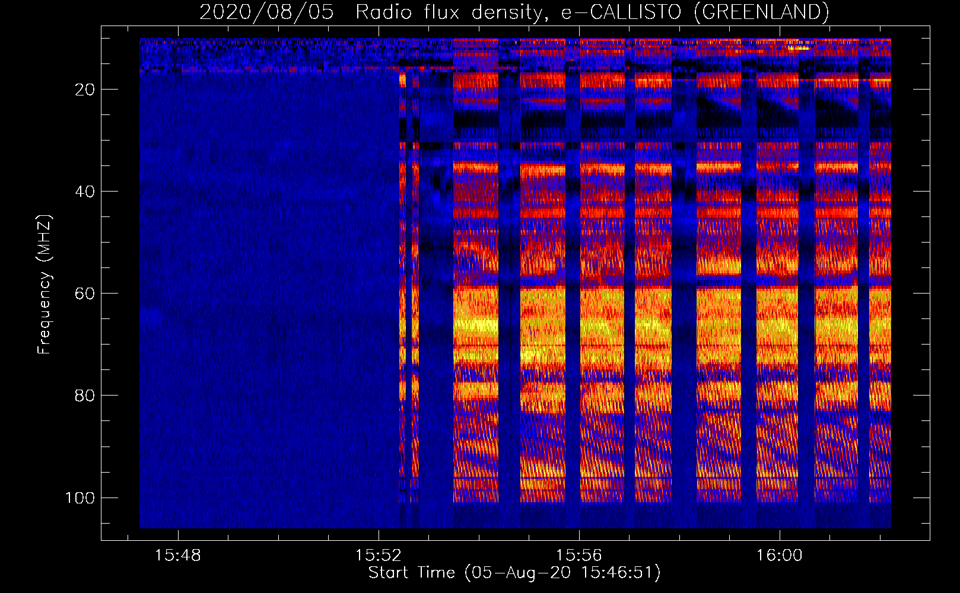Click the 15:48 time tick label
Viewport: 960px width, 593px height.
(x=178, y=556)
